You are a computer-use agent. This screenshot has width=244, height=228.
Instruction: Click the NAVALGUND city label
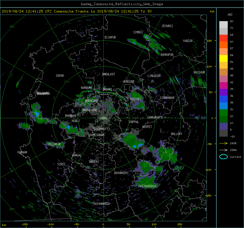pyautogui.click(x=90, y=110)
